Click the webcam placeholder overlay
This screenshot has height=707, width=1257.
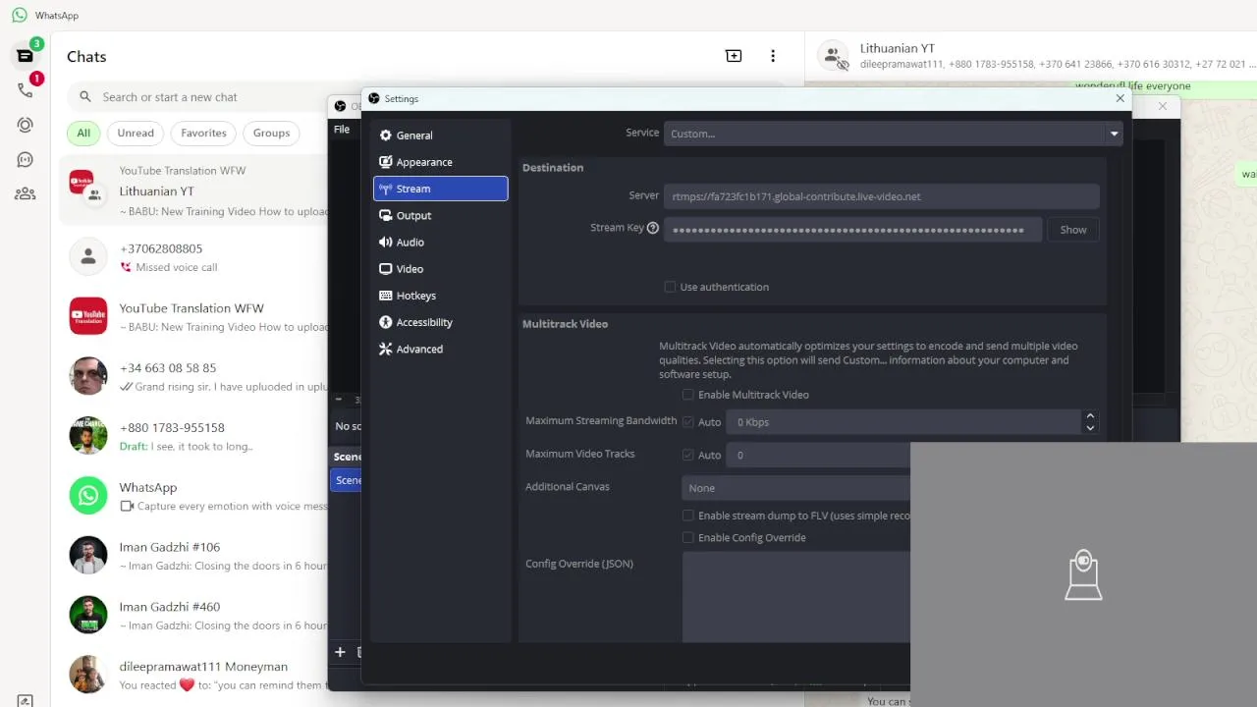pyautogui.click(x=1083, y=574)
